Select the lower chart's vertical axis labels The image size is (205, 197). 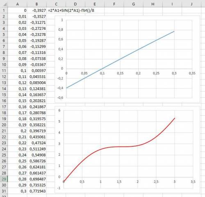click(59, 149)
